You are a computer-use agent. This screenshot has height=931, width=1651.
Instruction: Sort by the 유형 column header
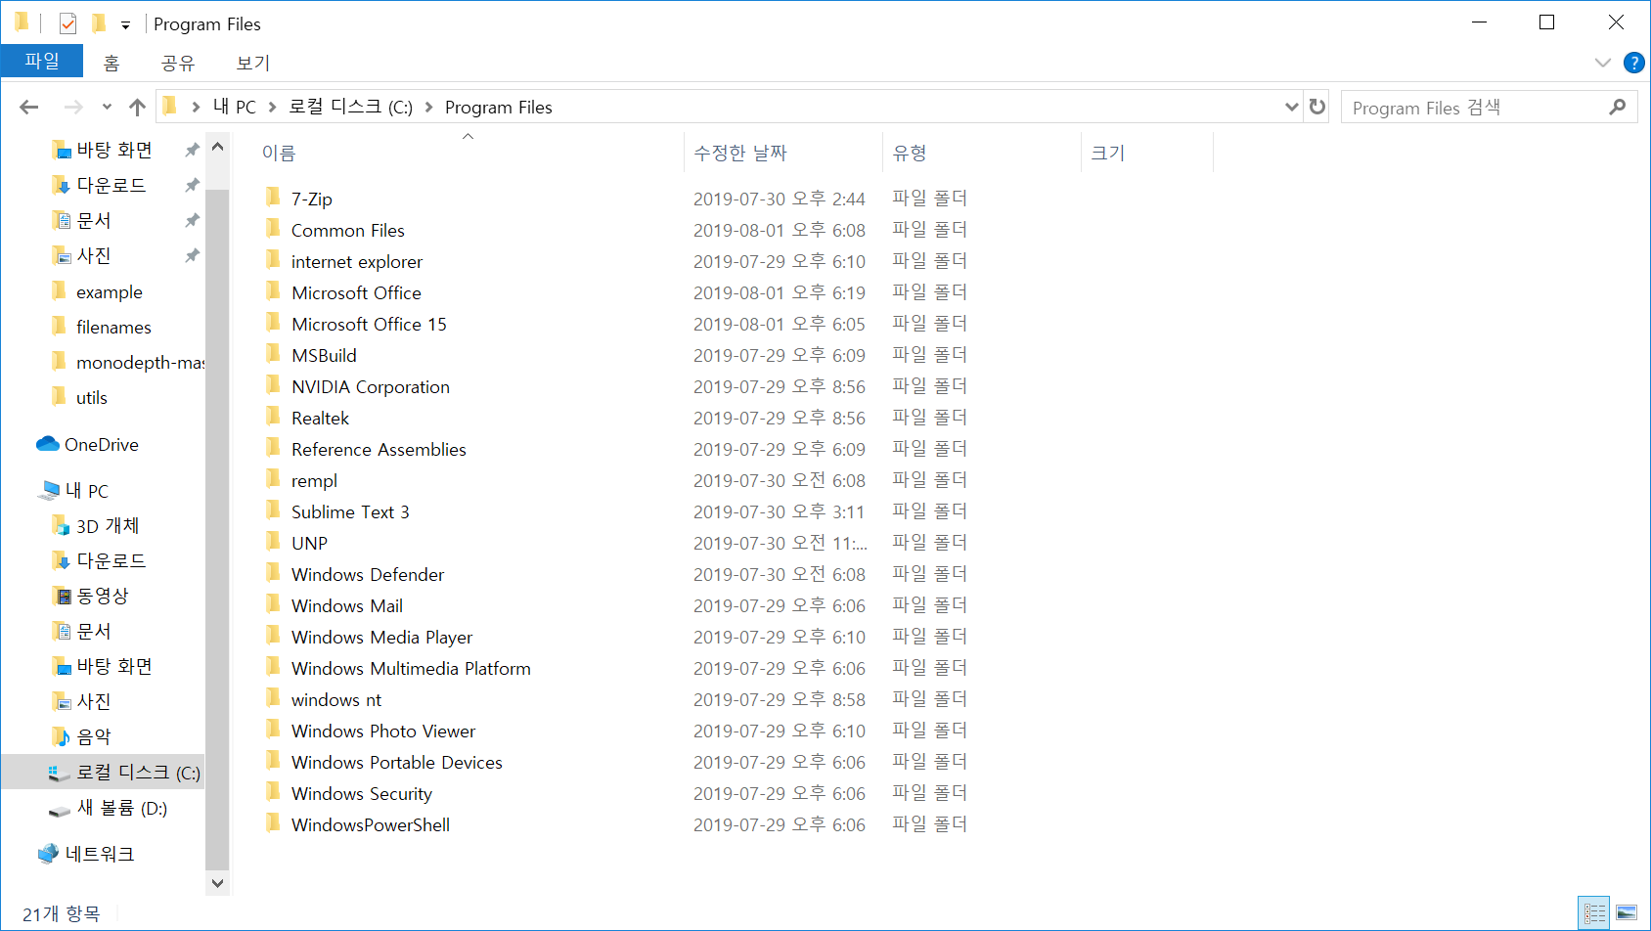911,153
